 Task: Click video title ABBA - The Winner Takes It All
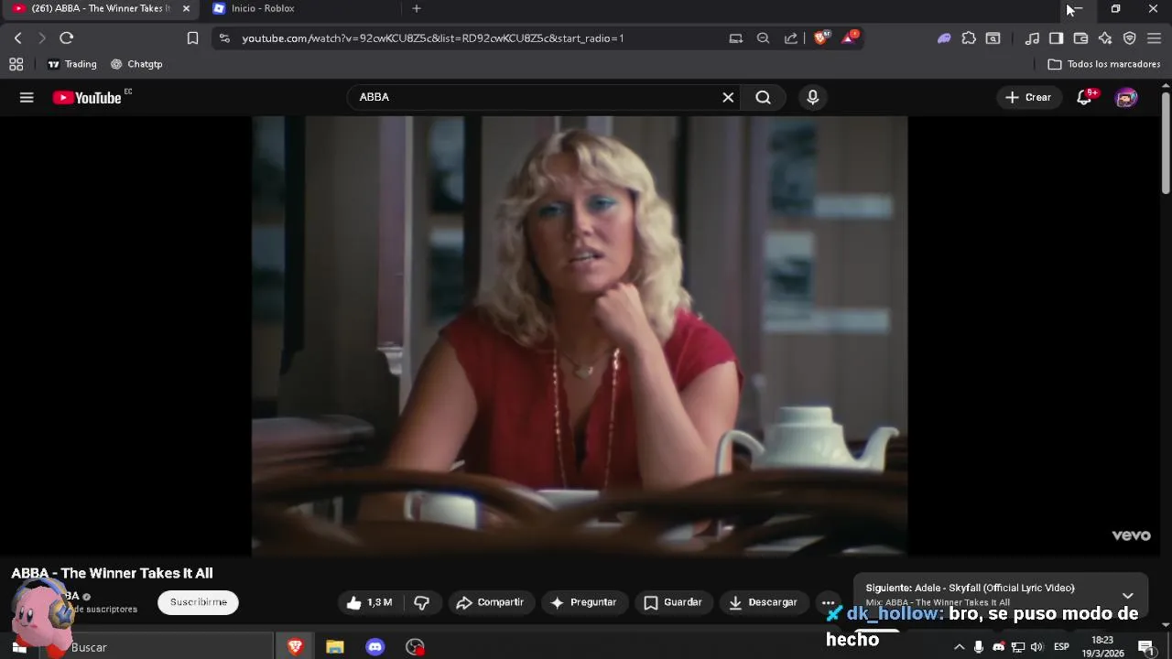point(112,573)
